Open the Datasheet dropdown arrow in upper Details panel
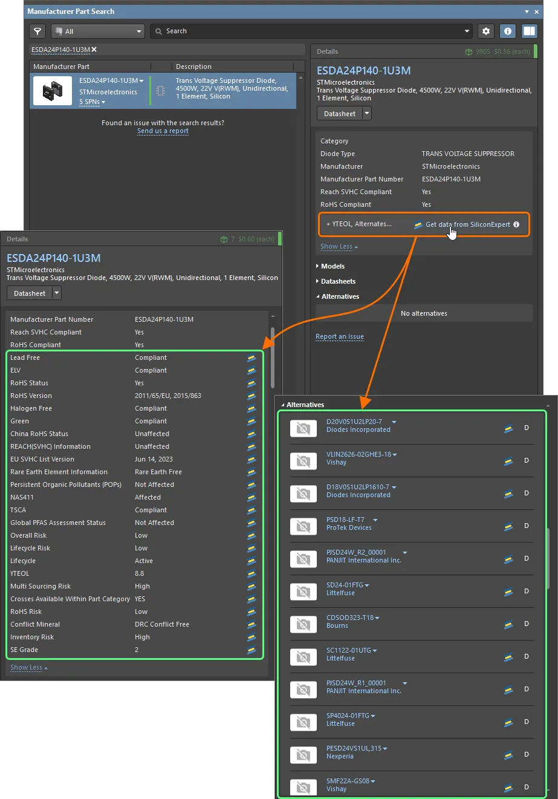 [x=366, y=113]
